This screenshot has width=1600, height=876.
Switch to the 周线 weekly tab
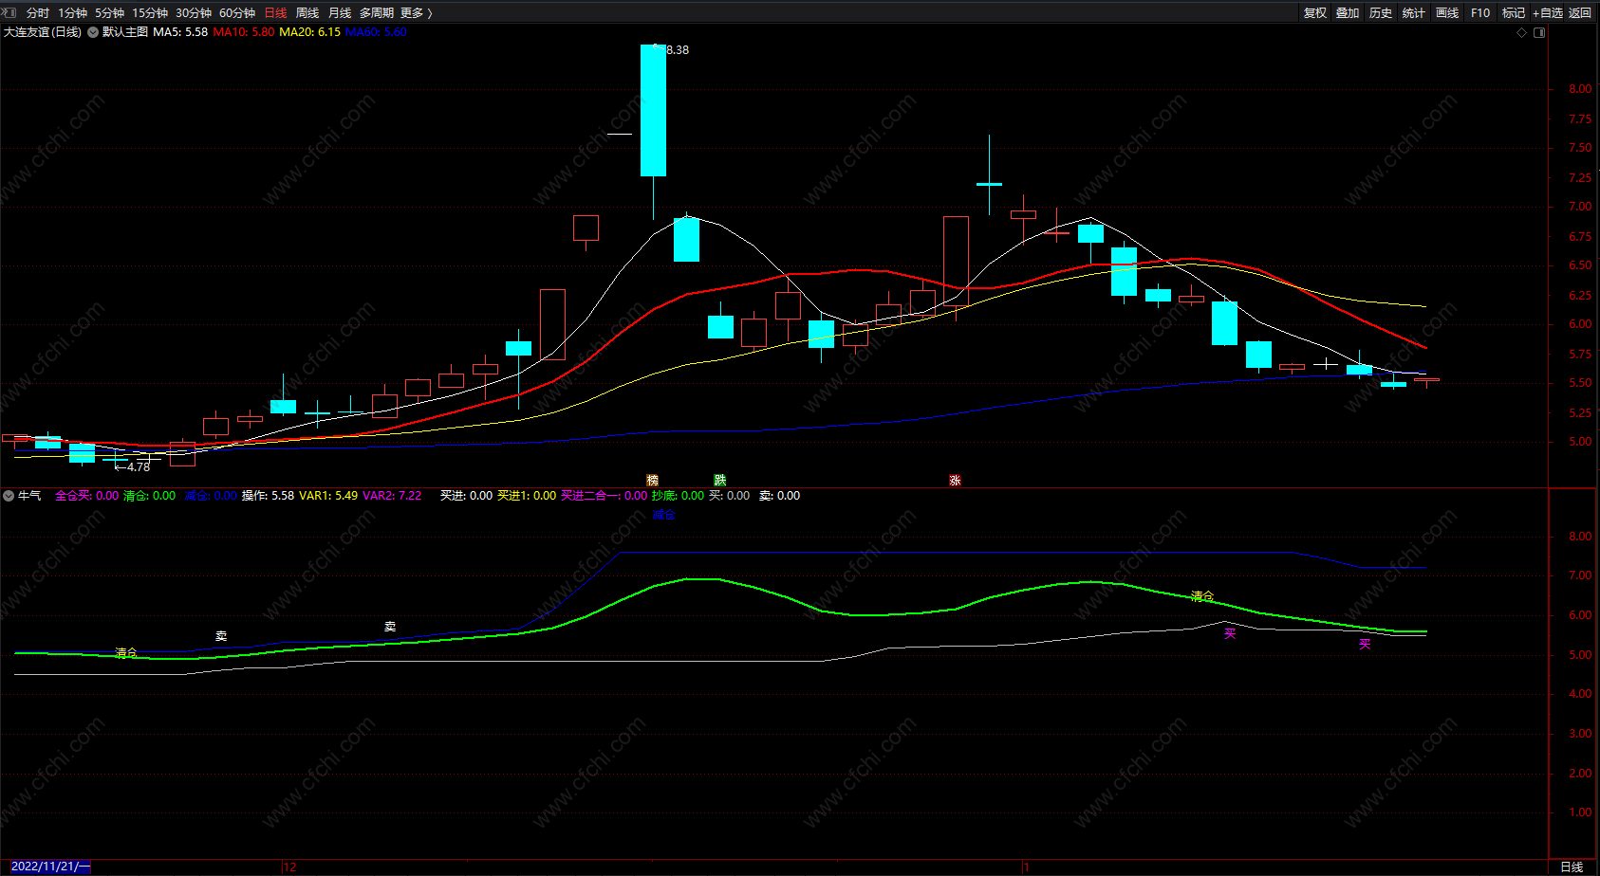[307, 13]
